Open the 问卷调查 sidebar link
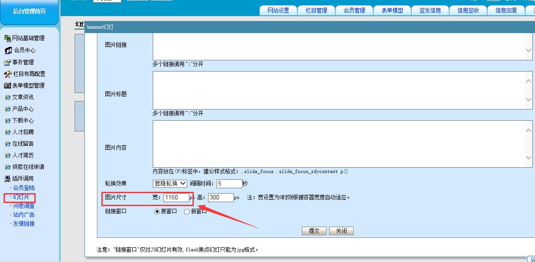Screen dimensions: 535x262 coord(24,206)
